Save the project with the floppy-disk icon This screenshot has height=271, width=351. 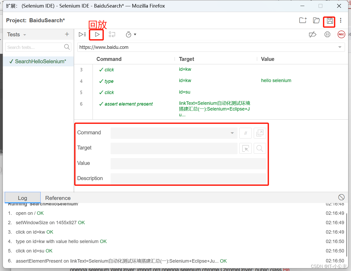tap(330, 21)
